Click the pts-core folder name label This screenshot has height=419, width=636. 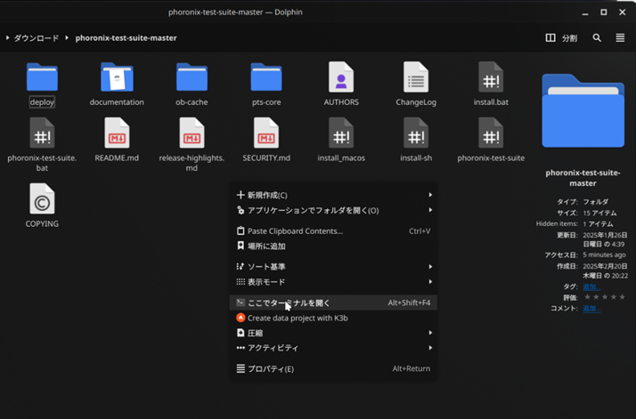pyautogui.click(x=266, y=102)
